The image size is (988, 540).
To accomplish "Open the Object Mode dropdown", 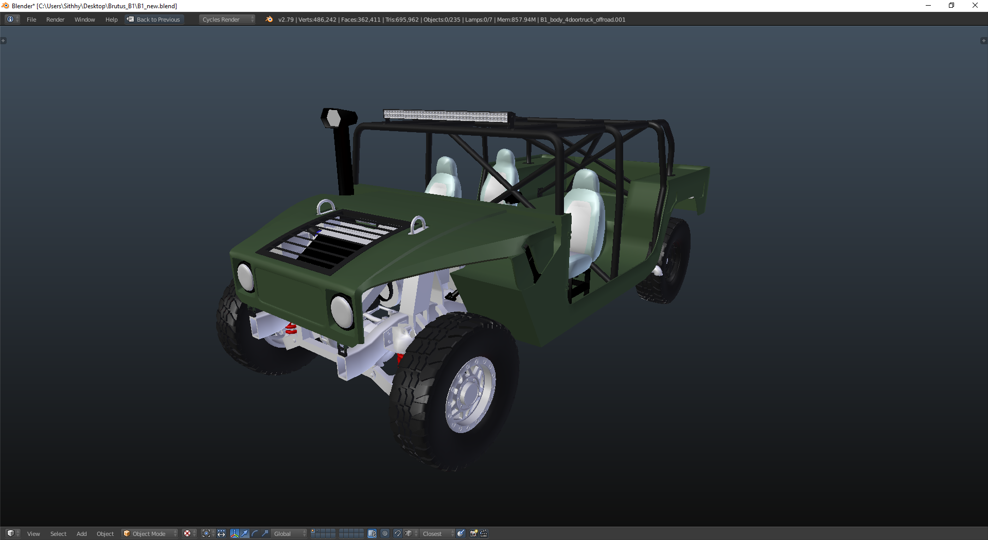I will tap(150, 533).
